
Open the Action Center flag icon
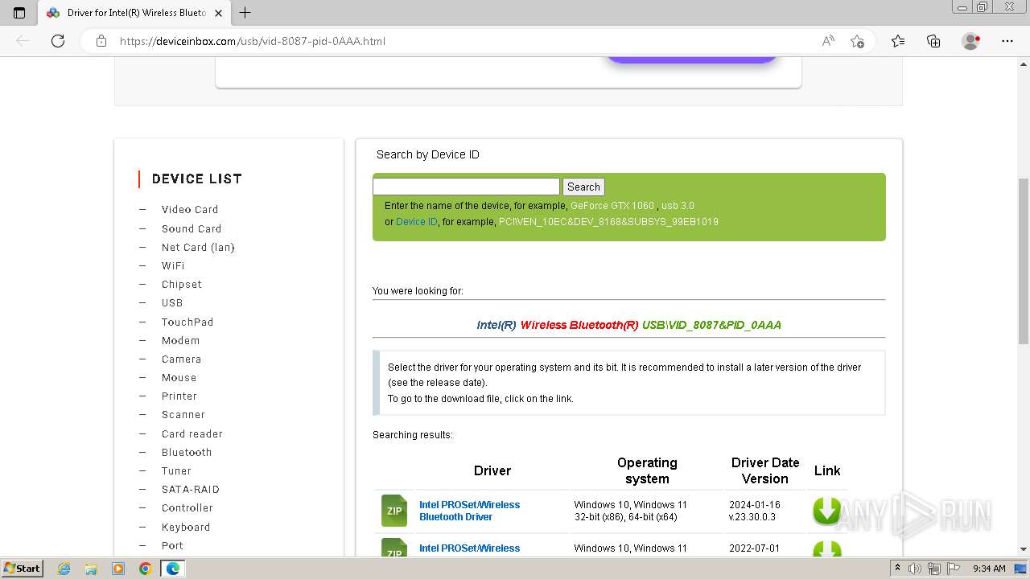point(952,569)
